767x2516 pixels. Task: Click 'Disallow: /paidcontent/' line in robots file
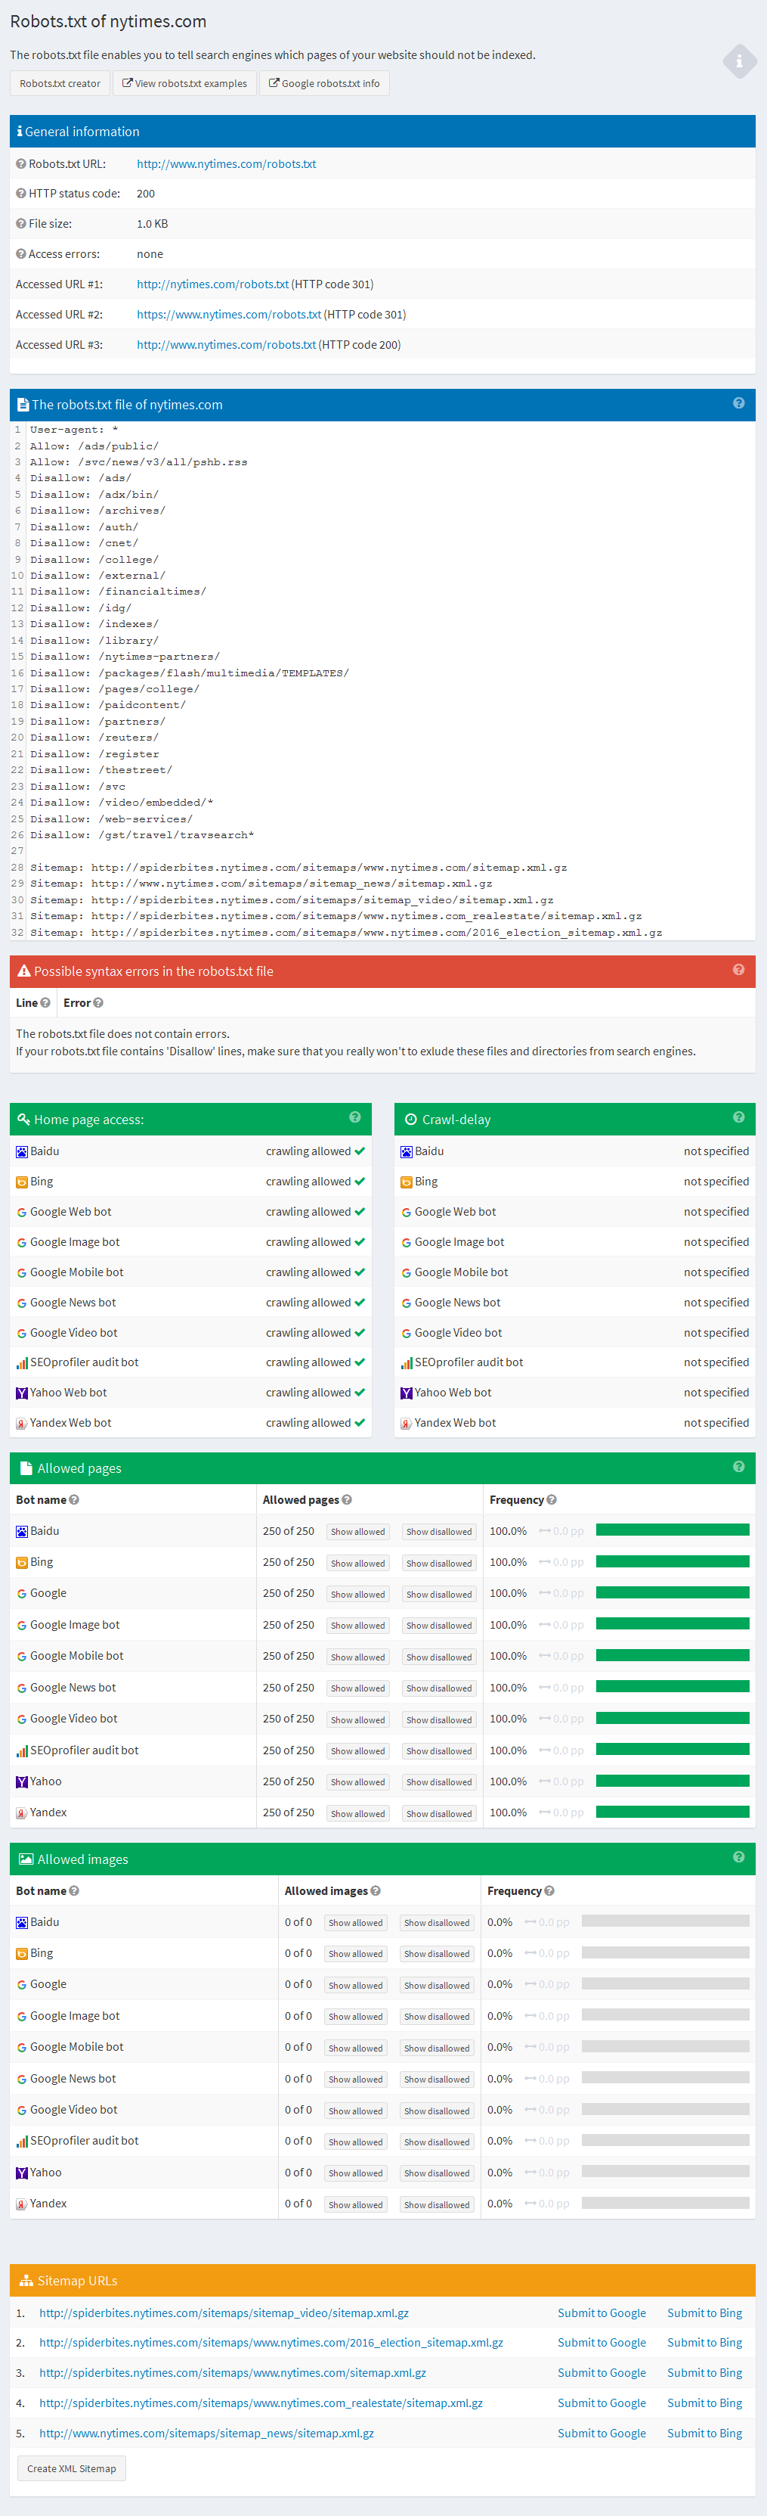pos(107,705)
